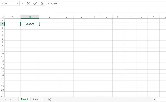Select column B header

[x=30, y=17]
